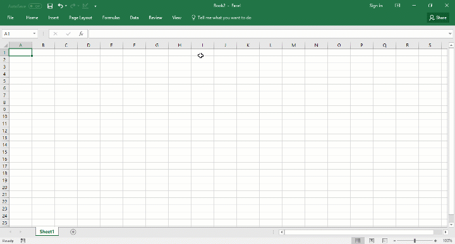Select column E header
This screenshot has height=244, width=455.
[x=111, y=45]
